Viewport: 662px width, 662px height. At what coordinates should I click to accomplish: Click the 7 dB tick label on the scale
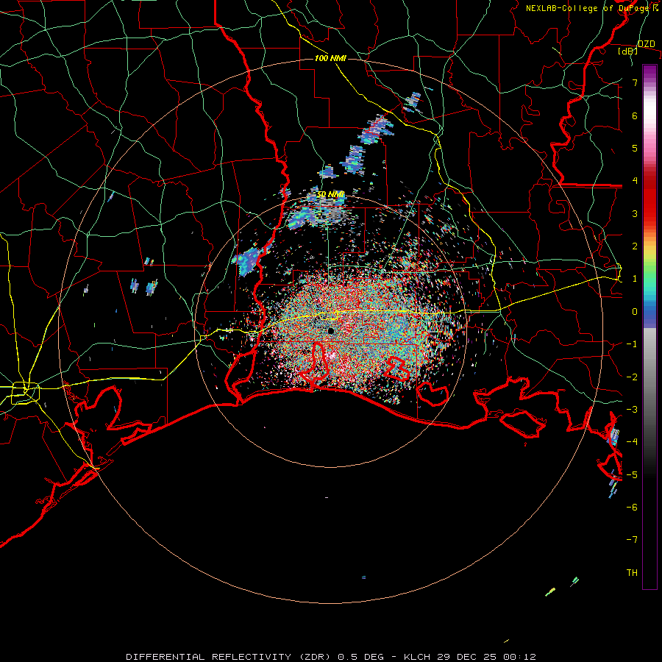tap(635, 82)
